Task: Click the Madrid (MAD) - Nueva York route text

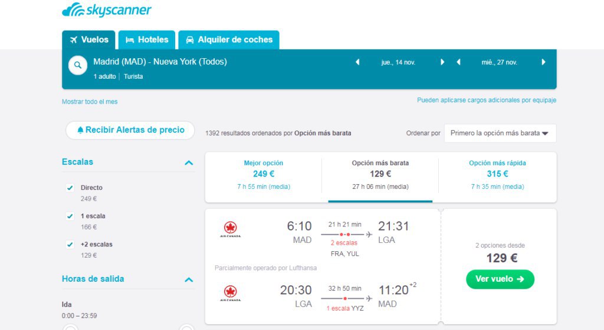Action: click(160, 61)
